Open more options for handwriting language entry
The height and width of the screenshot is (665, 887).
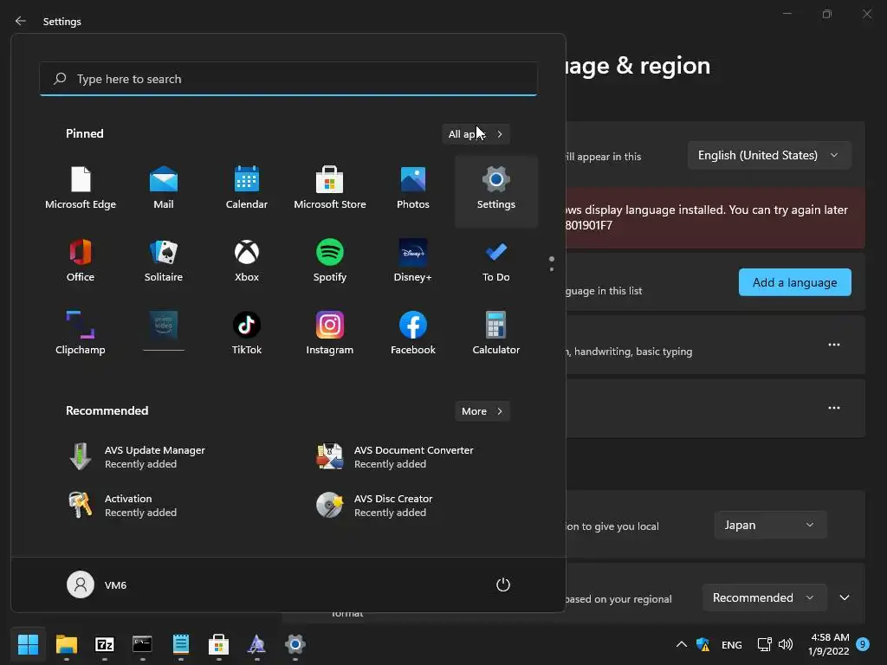pos(834,345)
